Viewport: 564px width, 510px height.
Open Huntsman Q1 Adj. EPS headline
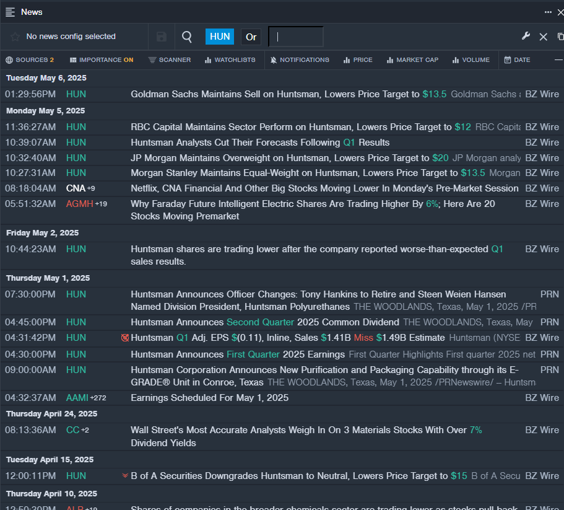(288, 338)
